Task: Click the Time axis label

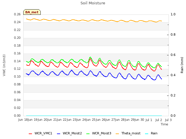Action: pos(164,124)
